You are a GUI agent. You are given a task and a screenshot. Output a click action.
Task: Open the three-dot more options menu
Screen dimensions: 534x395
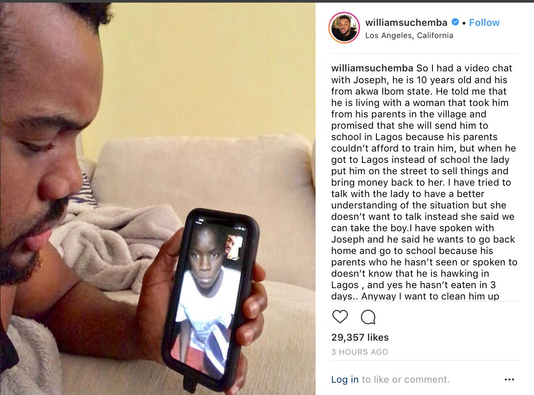(x=509, y=380)
